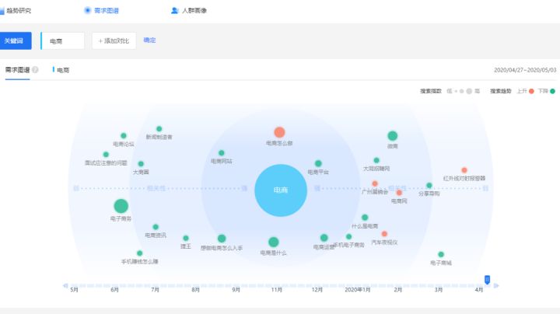Viewport: 560px width, 314px height.
Task: Click the 人群画像 people icon
Action: pyautogui.click(x=174, y=11)
